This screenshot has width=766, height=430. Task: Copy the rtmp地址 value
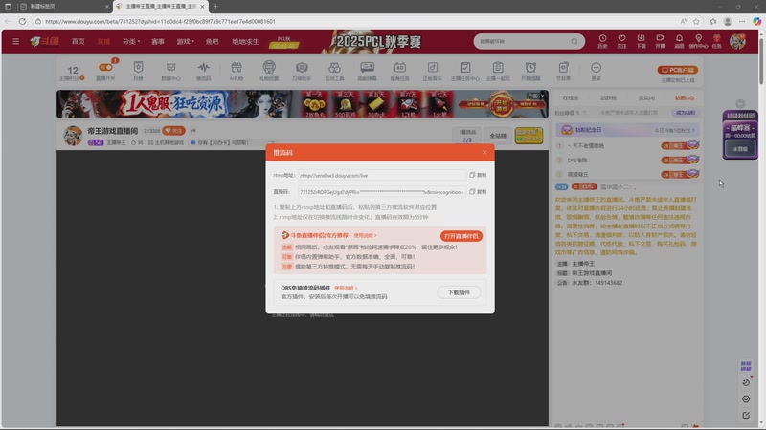click(478, 175)
